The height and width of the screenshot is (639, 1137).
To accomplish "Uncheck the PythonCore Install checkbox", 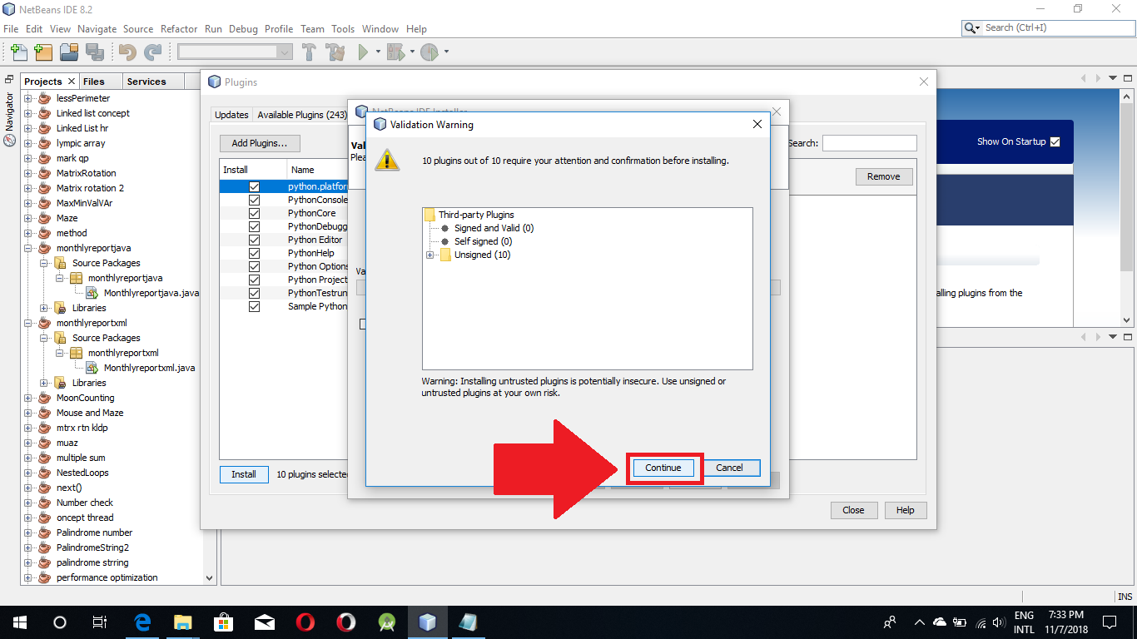I will (254, 213).
